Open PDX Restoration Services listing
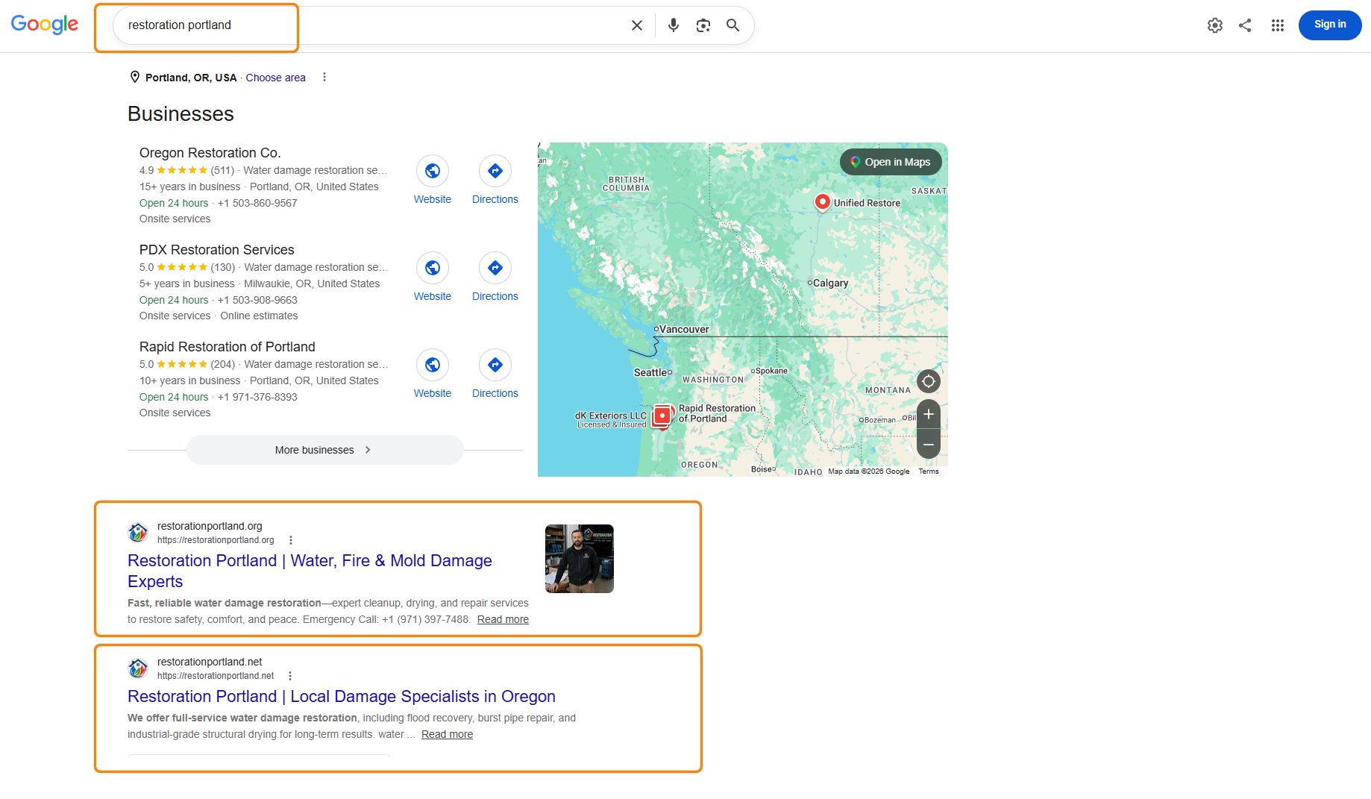Image resolution: width=1371 pixels, height=799 pixels. click(216, 250)
